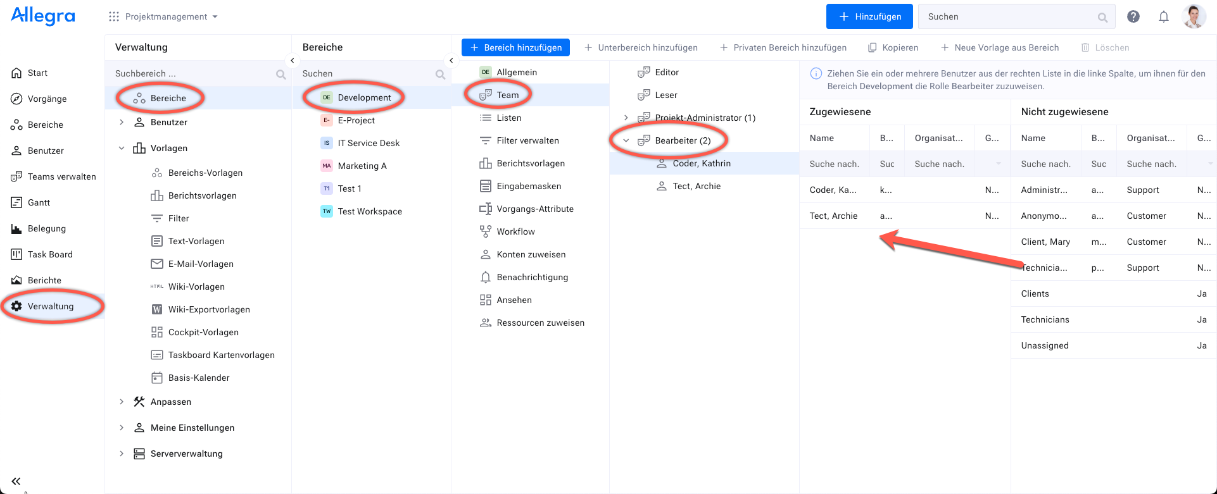1217x494 pixels.
Task: Click the top Suchen search field
Action: (1011, 16)
